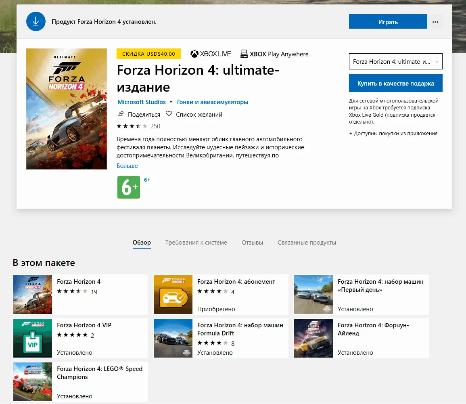
Task: Select the LEGO® Speed Champions title
Action: coord(100,373)
